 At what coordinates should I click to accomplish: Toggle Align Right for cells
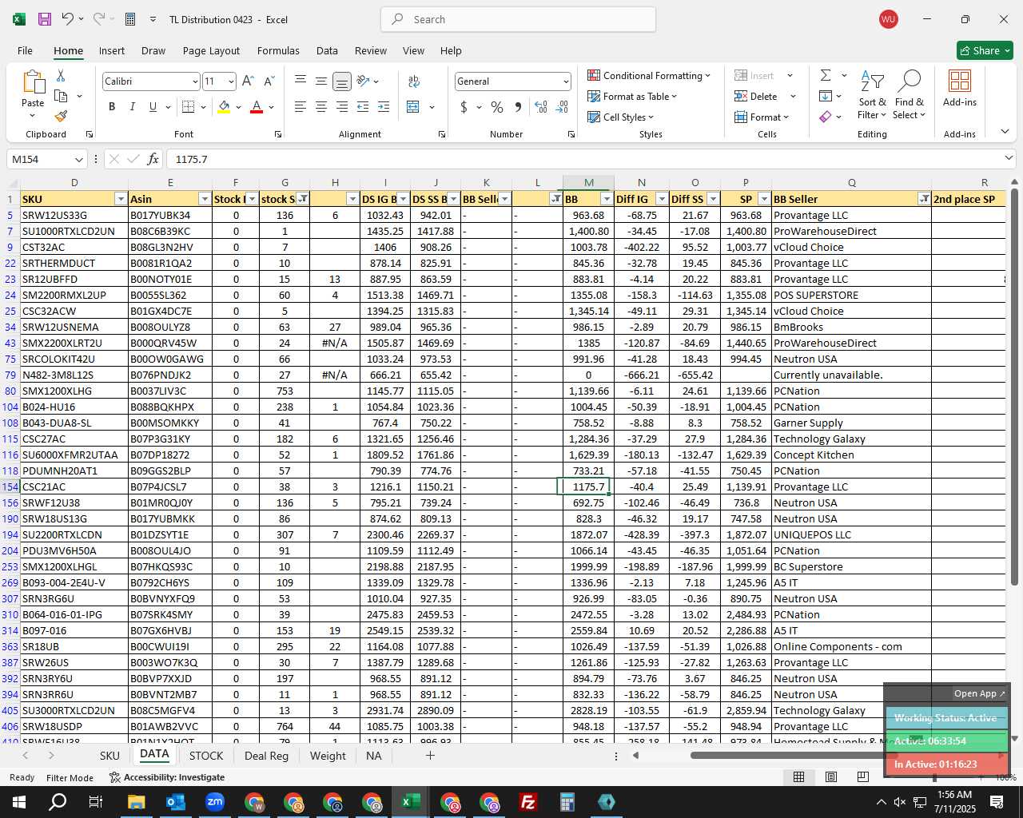pos(341,107)
